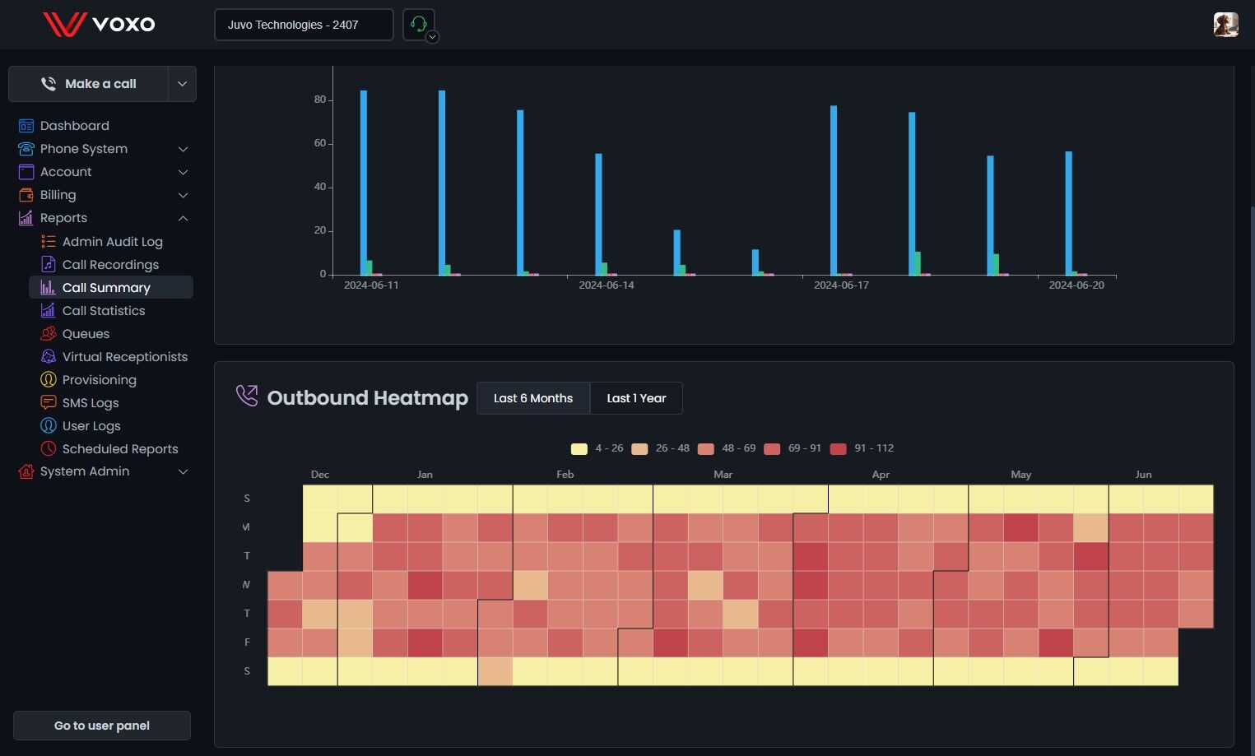Expand the Billing section chevron
This screenshot has height=756, width=1255.
183,195
